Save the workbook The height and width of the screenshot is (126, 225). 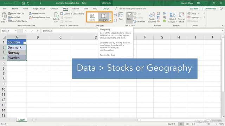click(23, 3)
